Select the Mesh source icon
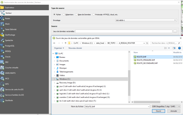183x115 pixels. tap(2, 24)
